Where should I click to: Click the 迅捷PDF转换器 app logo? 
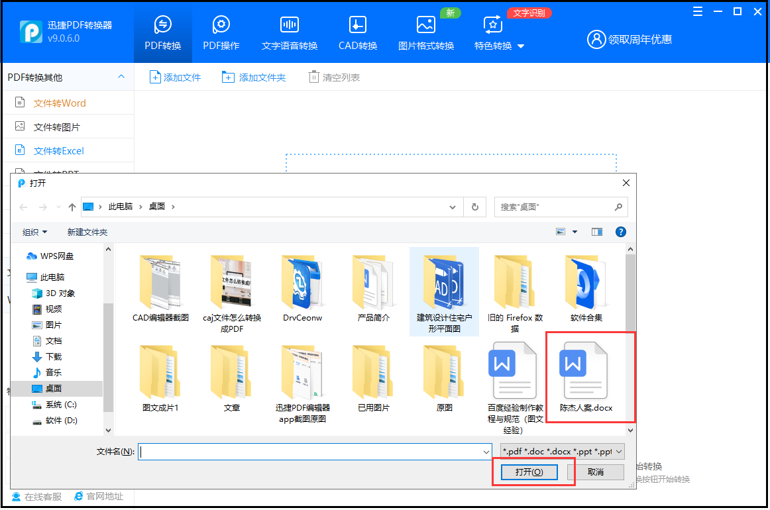point(30,32)
